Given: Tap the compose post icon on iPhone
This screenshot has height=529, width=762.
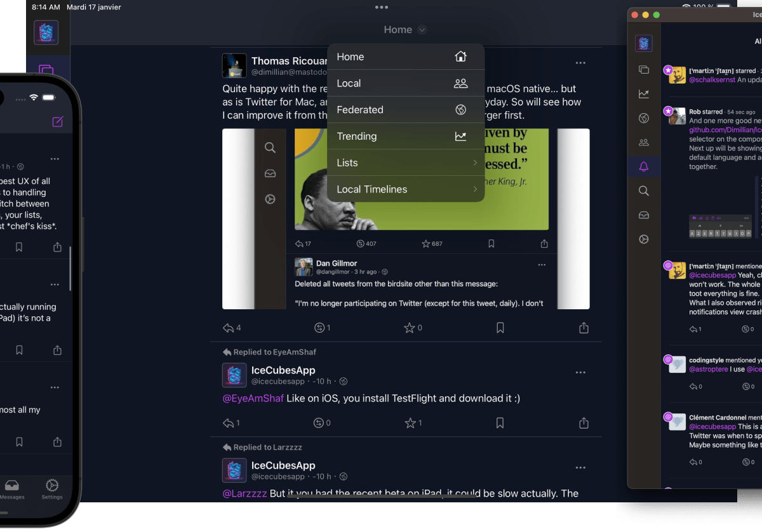Looking at the screenshot, I should tap(58, 121).
